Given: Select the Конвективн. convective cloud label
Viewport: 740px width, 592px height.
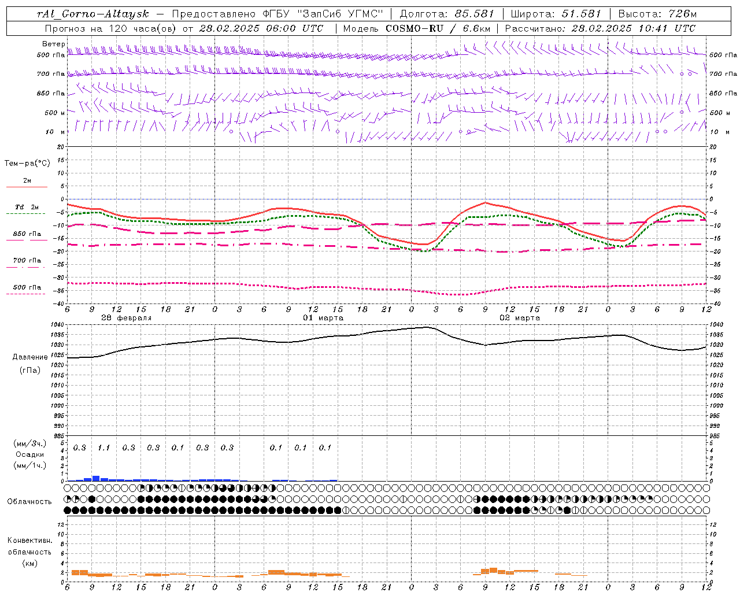Looking at the screenshot, I should click(29, 541).
